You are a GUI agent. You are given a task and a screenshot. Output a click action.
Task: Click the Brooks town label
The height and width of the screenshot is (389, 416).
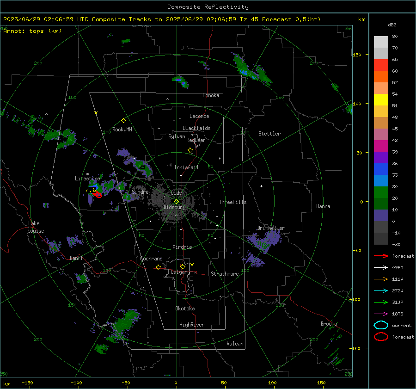tap(329, 324)
